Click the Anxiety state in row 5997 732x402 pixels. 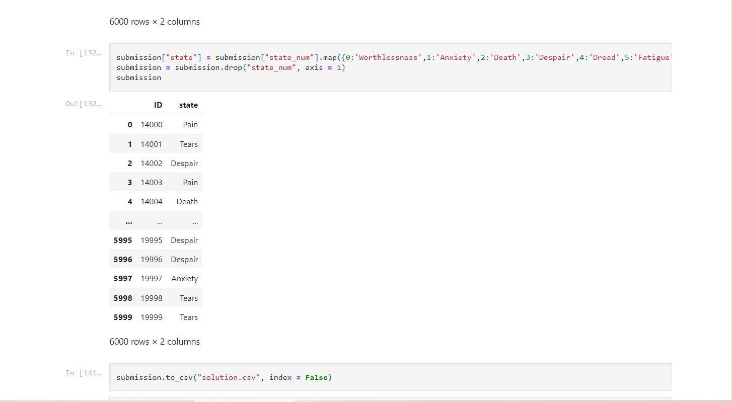point(185,278)
